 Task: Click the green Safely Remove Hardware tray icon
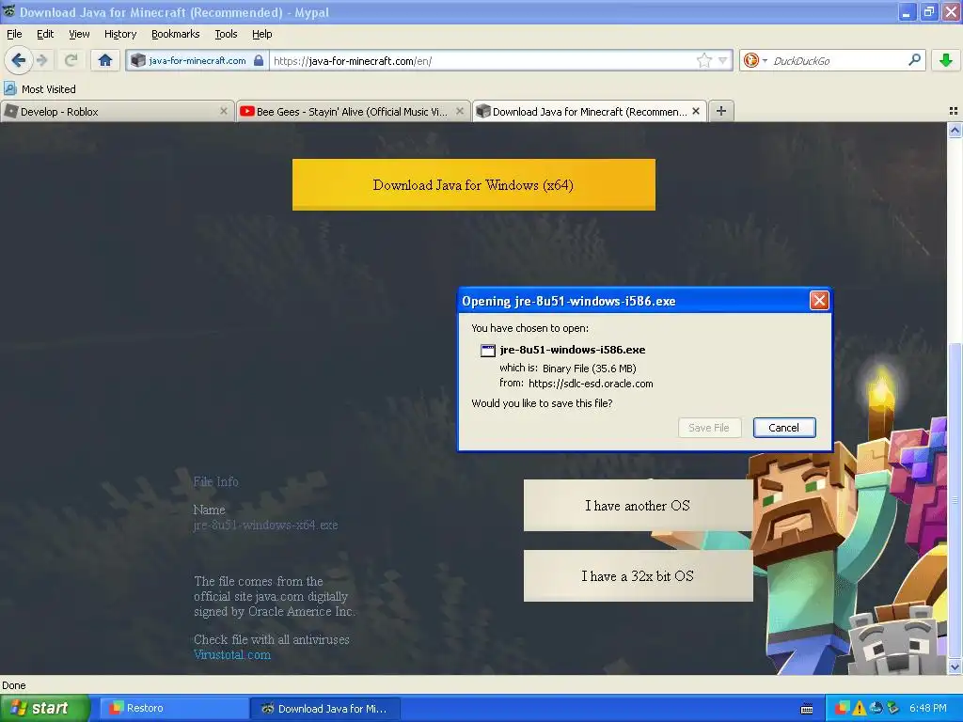[893, 709]
